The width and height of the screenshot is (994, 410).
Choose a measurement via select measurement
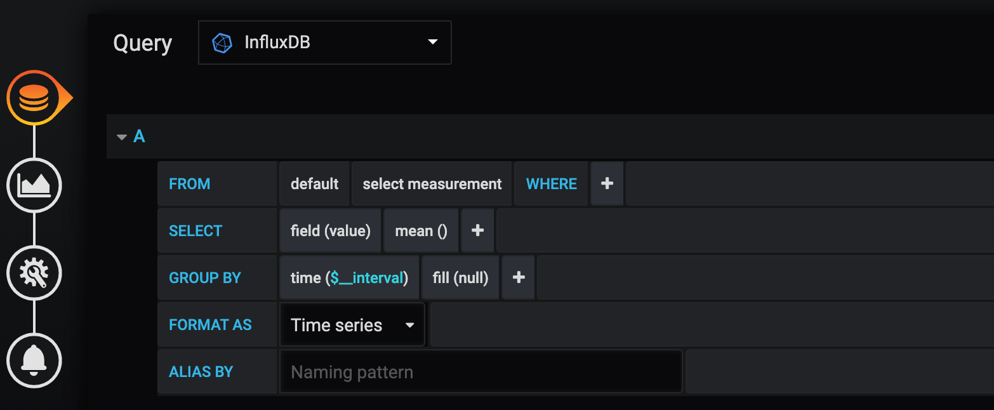tap(432, 184)
